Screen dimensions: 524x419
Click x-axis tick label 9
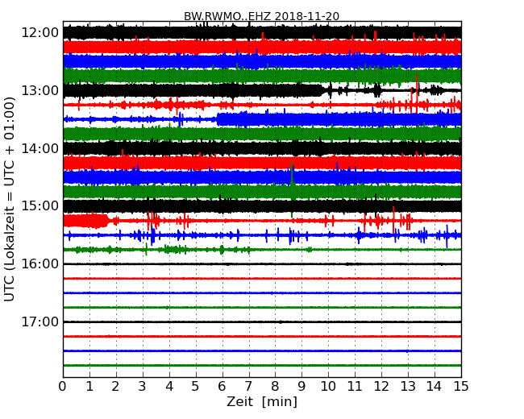pyautogui.click(x=302, y=387)
